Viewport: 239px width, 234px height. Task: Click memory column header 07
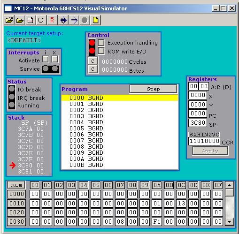click(x=120, y=185)
